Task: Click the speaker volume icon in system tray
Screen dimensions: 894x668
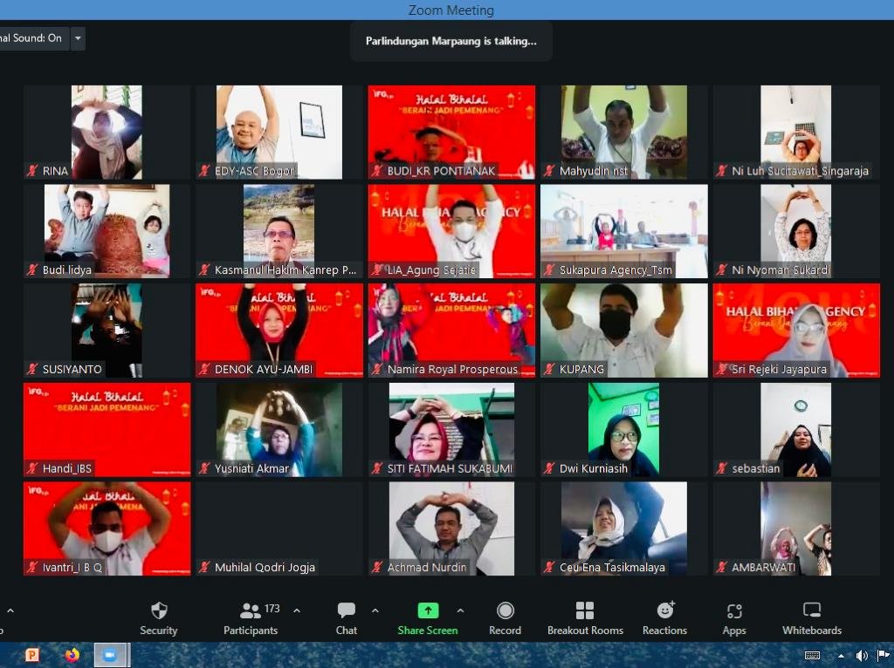Action: [x=862, y=656]
